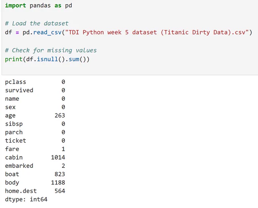
Task: Click the pclass output row label
Action: point(16,82)
